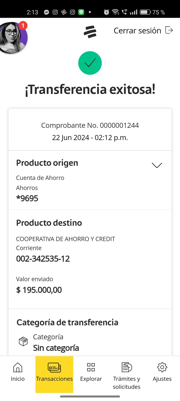180x401 pixels.
Task: Open the Ajustes gear icon
Action: (162, 367)
